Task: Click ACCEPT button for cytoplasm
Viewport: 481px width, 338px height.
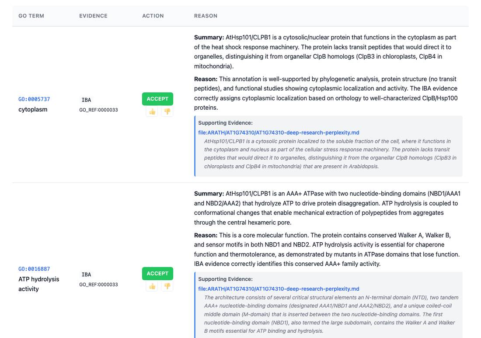Action: coord(157,99)
